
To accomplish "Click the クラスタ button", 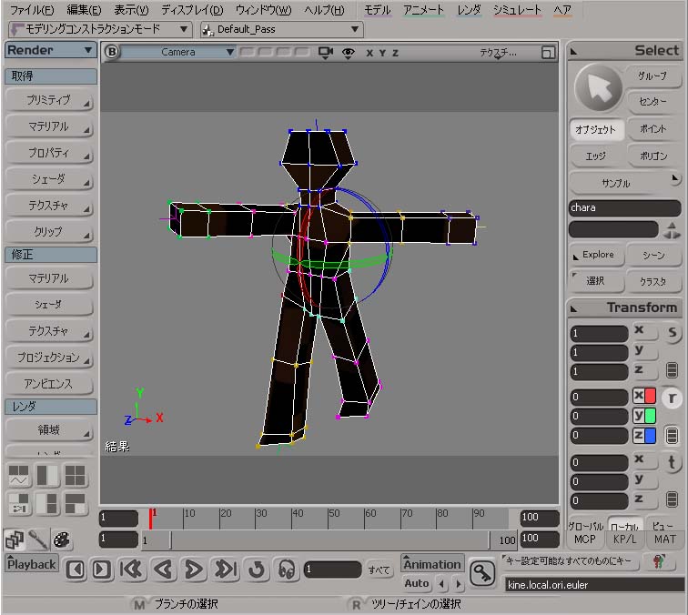I will [x=653, y=282].
